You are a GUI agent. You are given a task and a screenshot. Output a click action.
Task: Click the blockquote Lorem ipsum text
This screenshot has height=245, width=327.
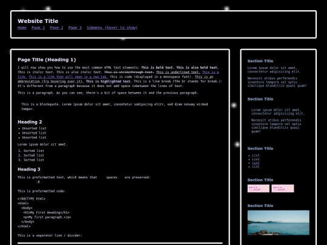[x=114, y=106]
